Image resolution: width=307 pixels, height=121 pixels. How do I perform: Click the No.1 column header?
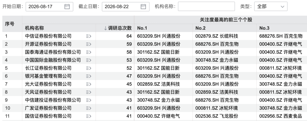[x=142, y=28]
